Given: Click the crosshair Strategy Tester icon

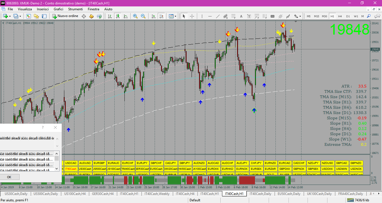Looking at the screenshot, I should tap(84, 16).
